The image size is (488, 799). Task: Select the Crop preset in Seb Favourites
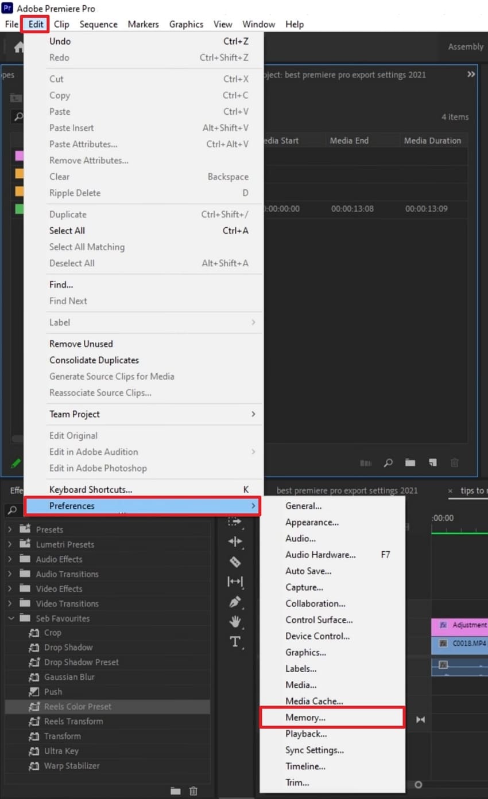(x=52, y=633)
